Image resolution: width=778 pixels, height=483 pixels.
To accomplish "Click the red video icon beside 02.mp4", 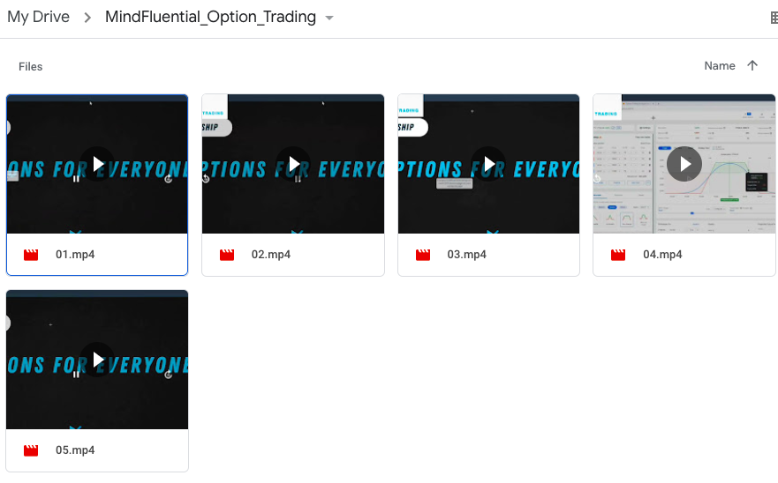I will [227, 255].
